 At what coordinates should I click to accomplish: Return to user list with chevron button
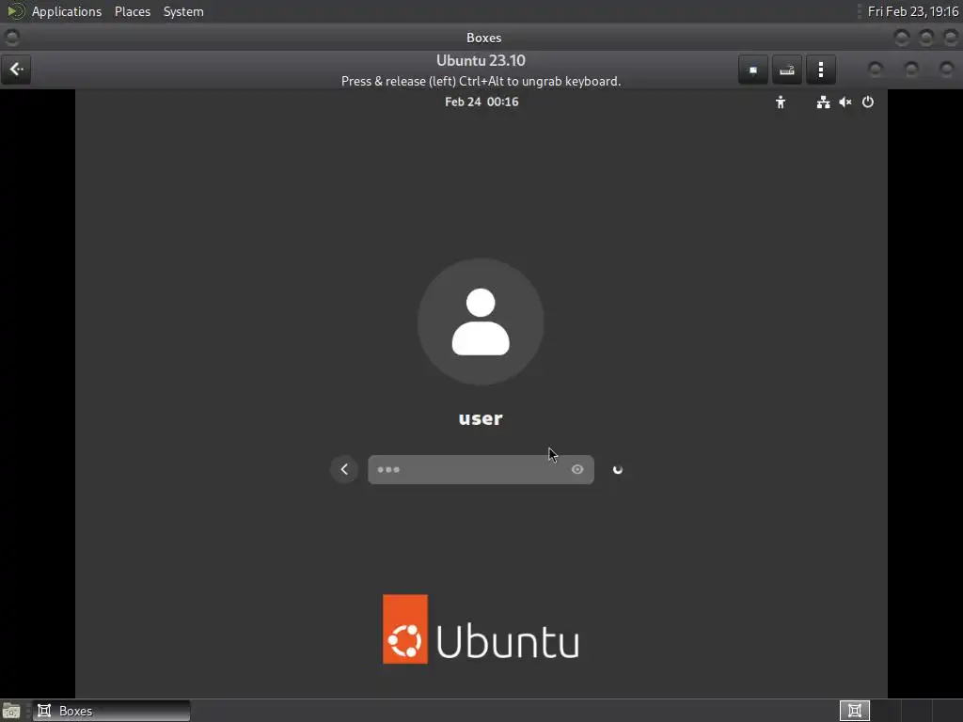344,470
